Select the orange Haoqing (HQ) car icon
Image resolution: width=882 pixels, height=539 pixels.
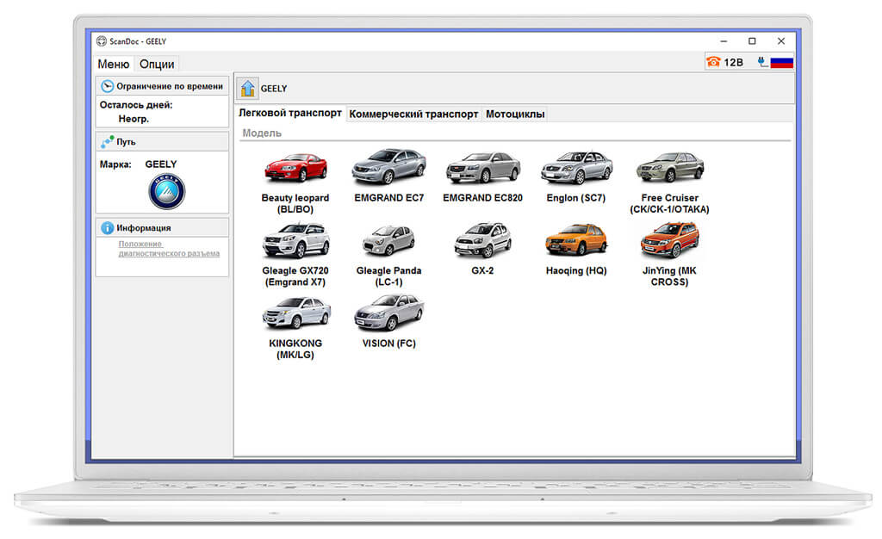576,239
